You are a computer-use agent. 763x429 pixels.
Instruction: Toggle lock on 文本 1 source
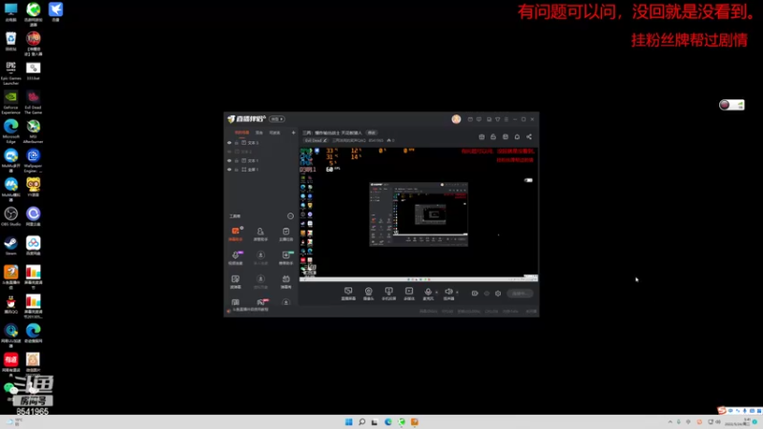click(237, 160)
